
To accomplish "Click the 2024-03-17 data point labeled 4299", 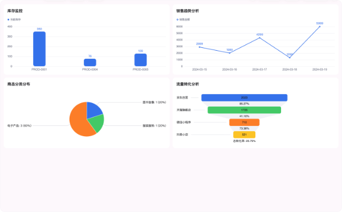I will coord(259,38).
